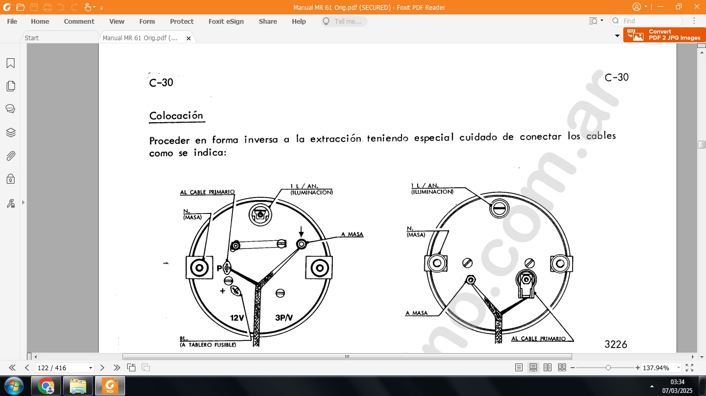706x396 pixels.
Task: Open the page number dropdown arrow
Action: [x=90, y=368]
